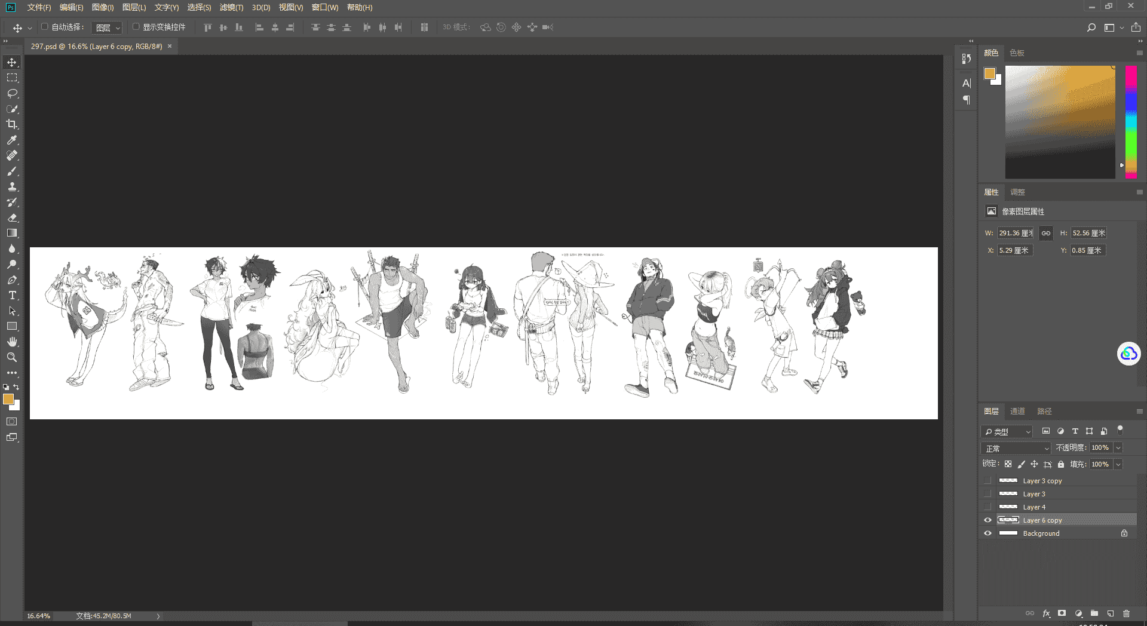This screenshot has width=1147, height=626.
Task: Select the Eyedropper tool
Action: 12,140
